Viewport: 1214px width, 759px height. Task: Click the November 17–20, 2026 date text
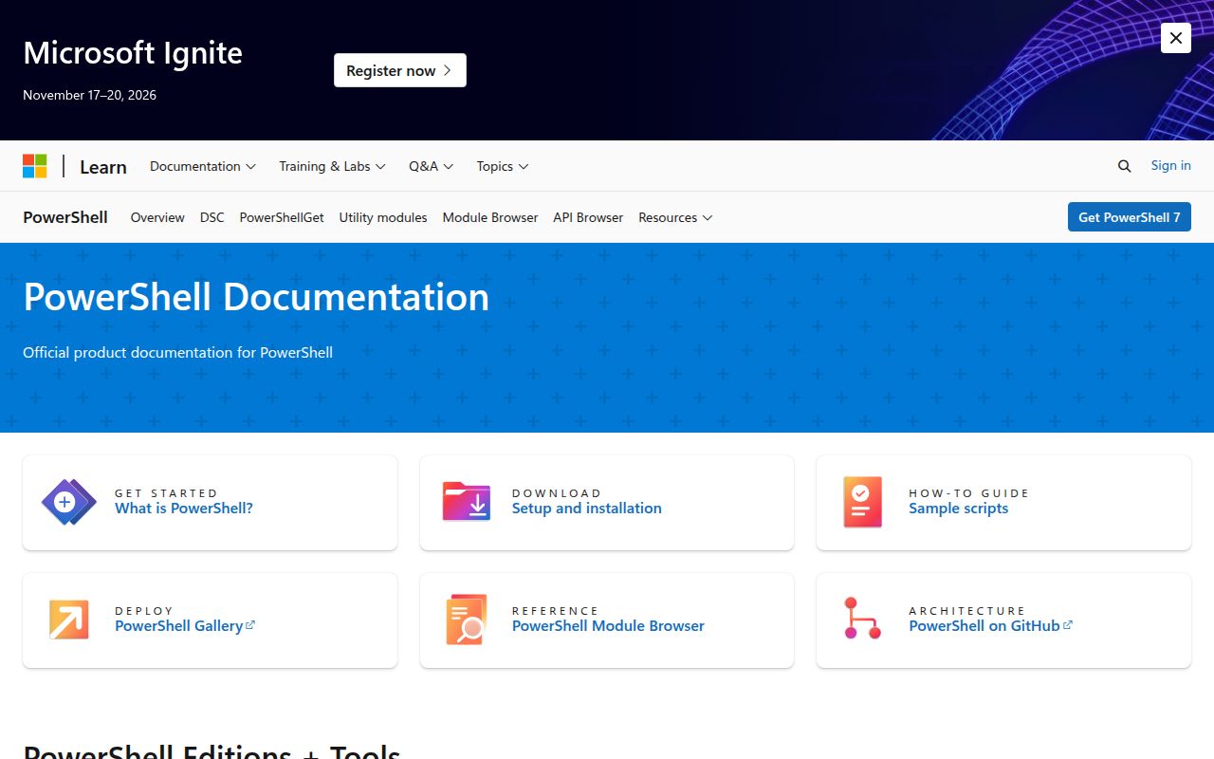point(90,95)
